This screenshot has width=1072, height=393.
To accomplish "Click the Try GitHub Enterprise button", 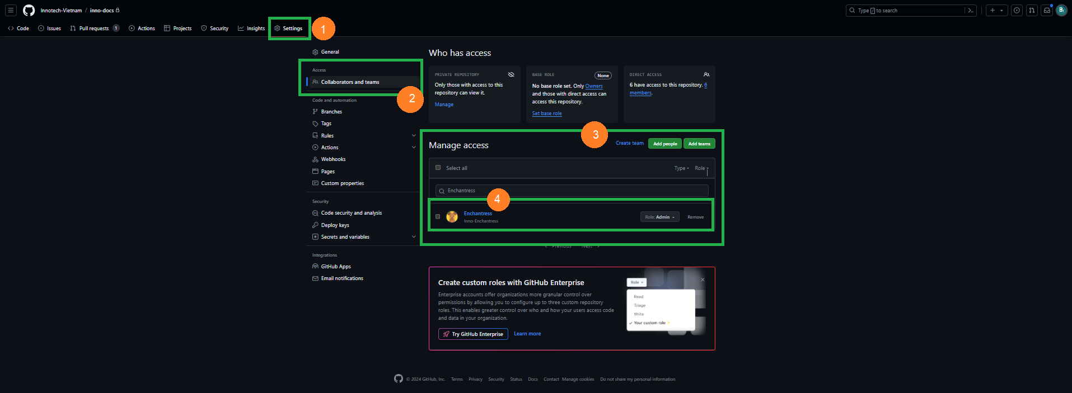I will pyautogui.click(x=473, y=334).
